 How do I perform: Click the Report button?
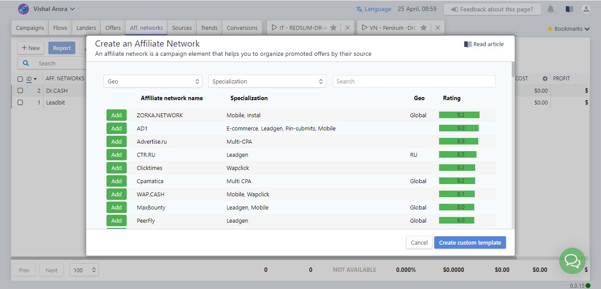(62, 48)
